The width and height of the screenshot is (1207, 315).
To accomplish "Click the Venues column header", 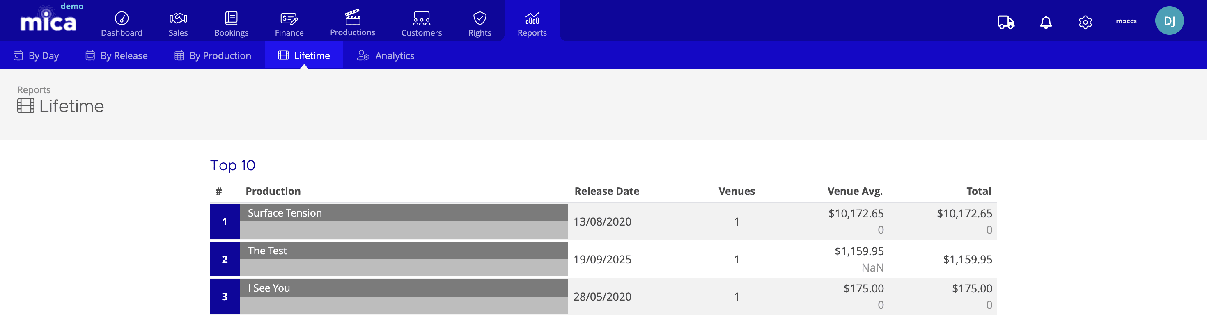I will [x=737, y=191].
